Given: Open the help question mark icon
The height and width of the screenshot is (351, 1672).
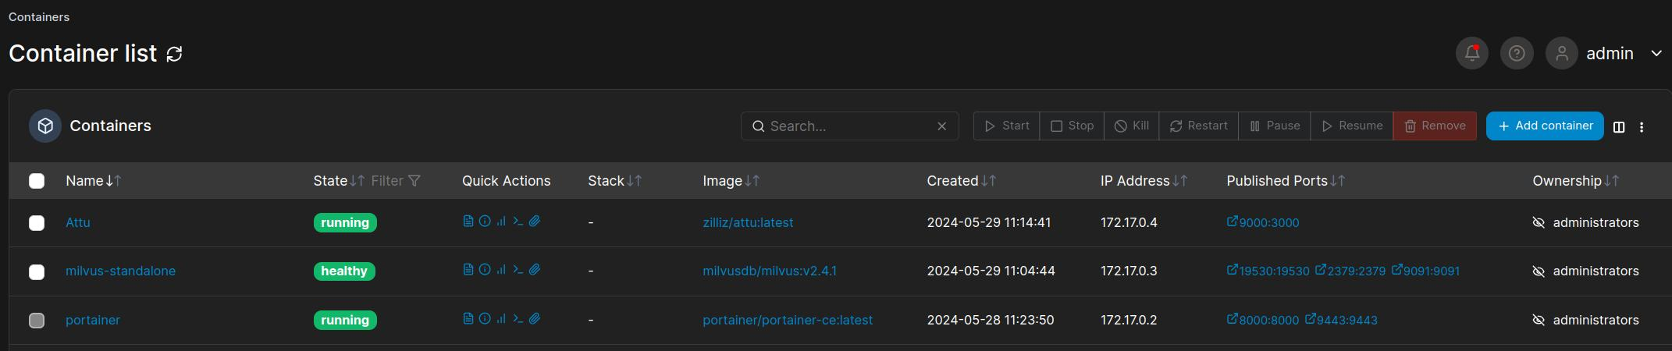Looking at the screenshot, I should pyautogui.click(x=1517, y=53).
